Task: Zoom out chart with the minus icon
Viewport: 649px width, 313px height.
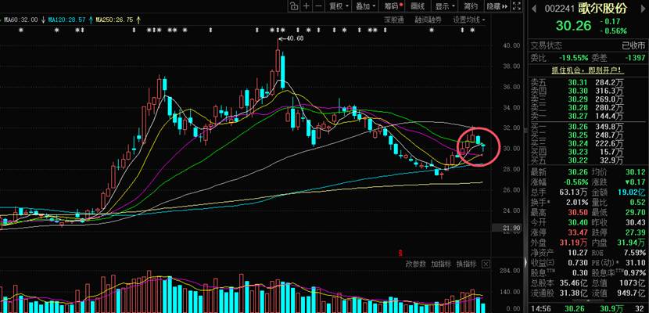Action: 318,5
